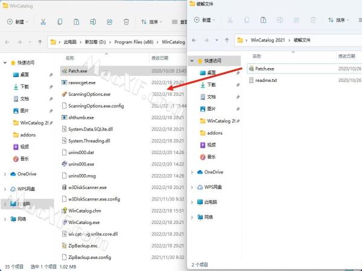Viewport: 362px width, 271px height.
Task: Collapse 快速访问 in WinCatalog window sidebar
Action: pyautogui.click(x=5, y=63)
